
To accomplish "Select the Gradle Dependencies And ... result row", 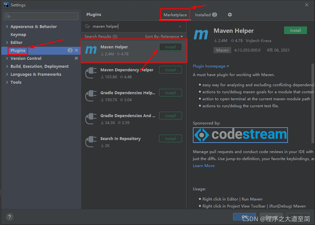I will [133, 119].
